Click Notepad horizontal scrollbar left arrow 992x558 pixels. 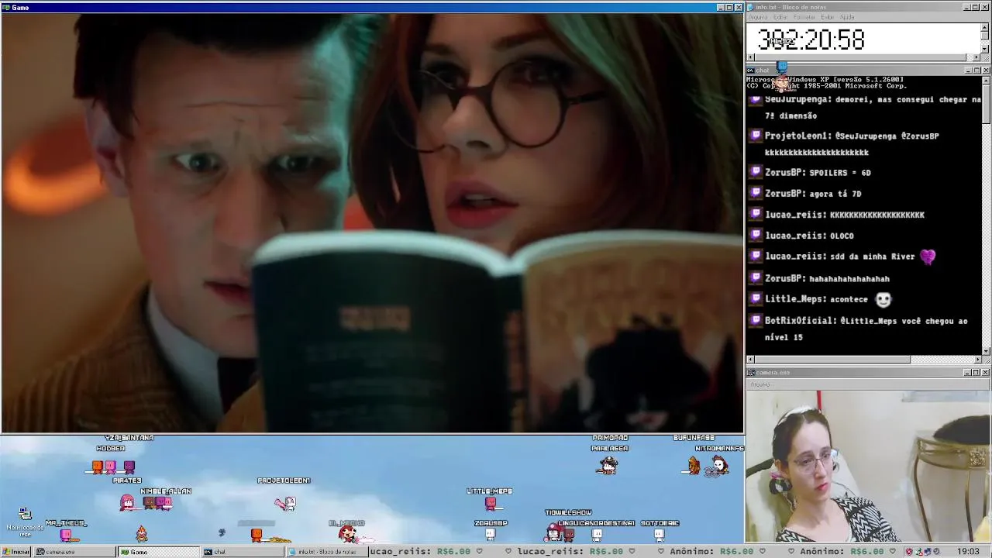point(750,57)
